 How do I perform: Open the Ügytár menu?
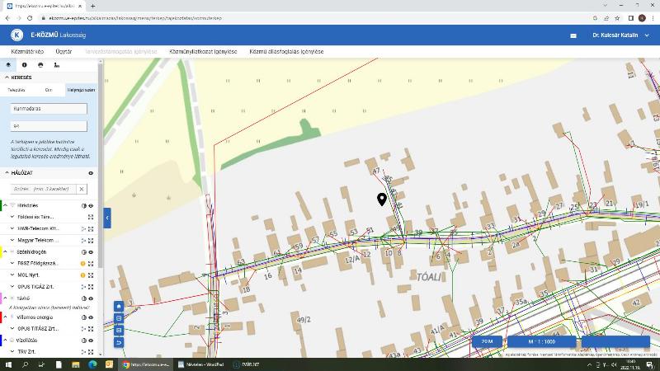(64, 51)
